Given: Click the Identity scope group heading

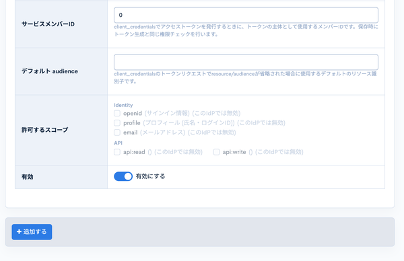Looking at the screenshot, I should click(x=123, y=105).
